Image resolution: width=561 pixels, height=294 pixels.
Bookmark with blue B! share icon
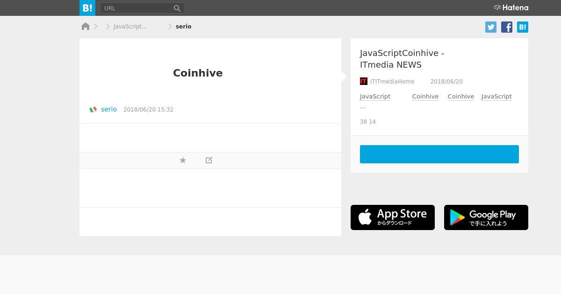click(x=523, y=27)
